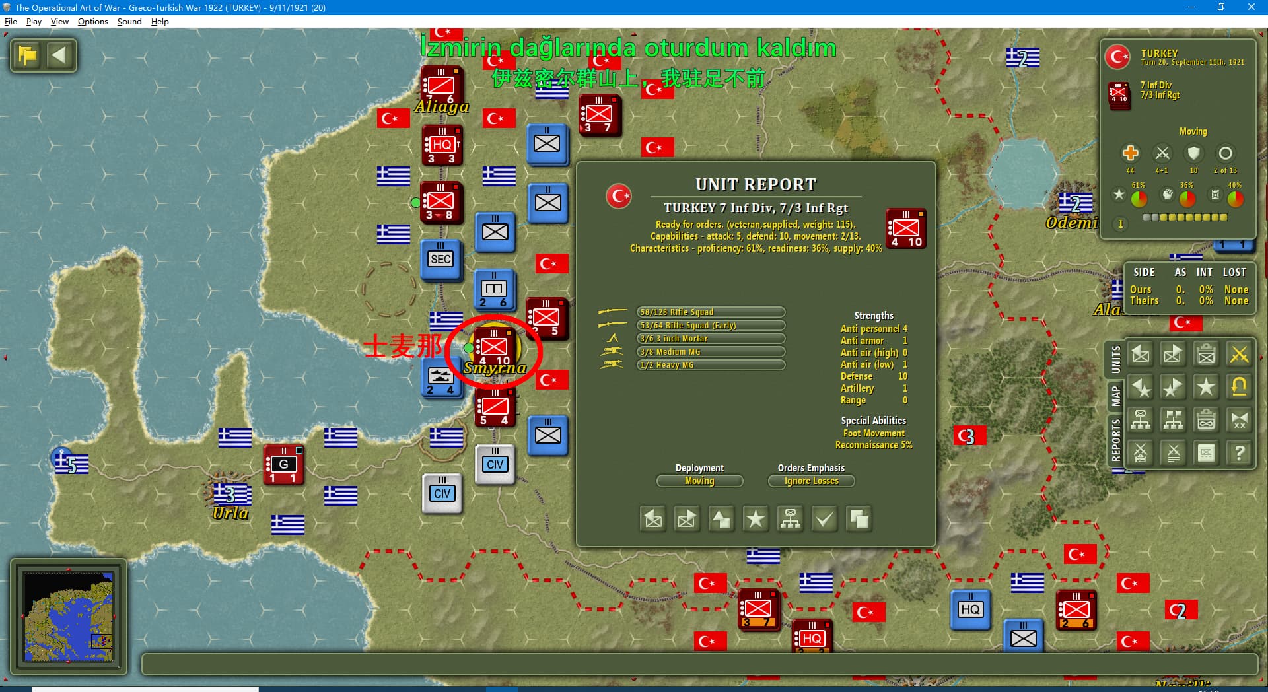This screenshot has width=1268, height=692.
Task: Click the question mark help icon
Action: [x=1240, y=453]
